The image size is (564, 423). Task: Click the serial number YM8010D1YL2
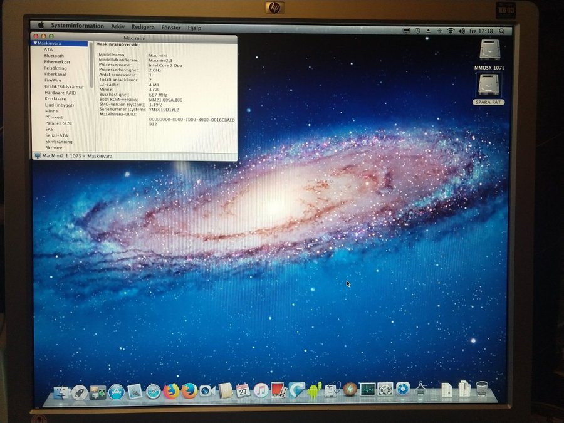[164, 109]
